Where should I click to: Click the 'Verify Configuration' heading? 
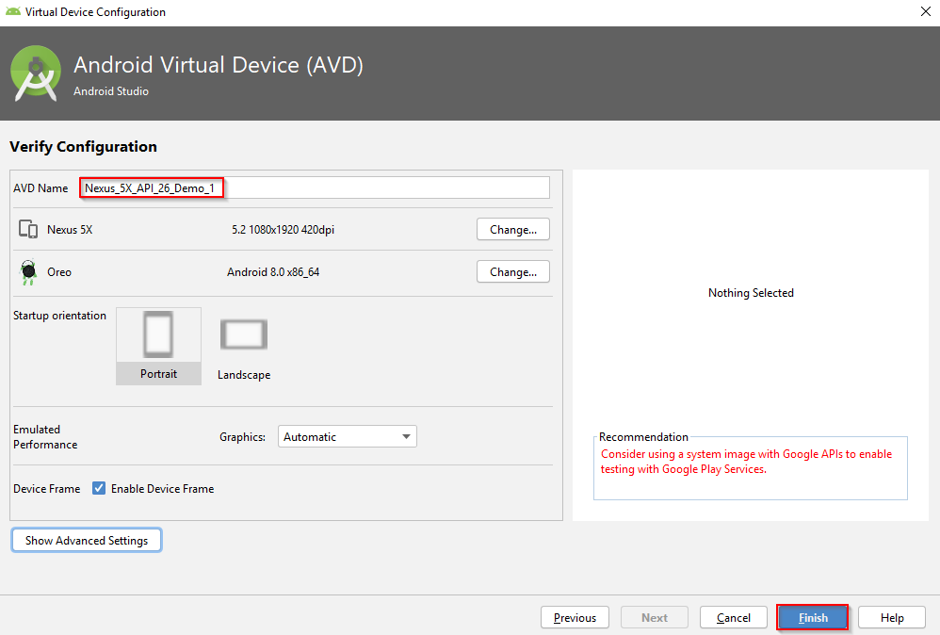tap(83, 147)
